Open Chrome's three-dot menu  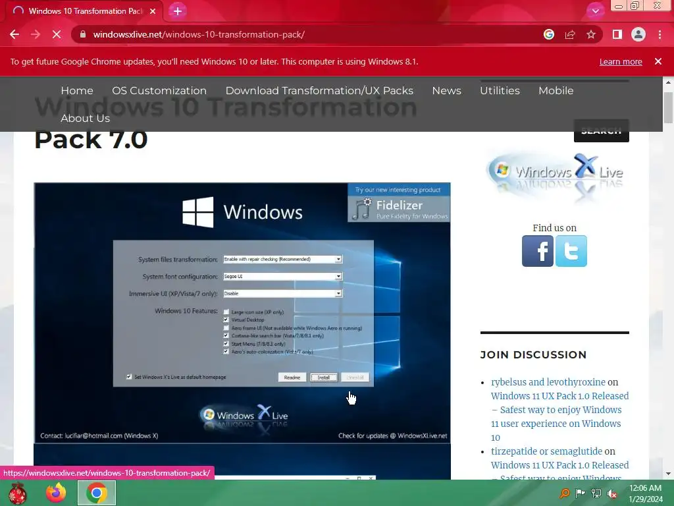click(660, 34)
